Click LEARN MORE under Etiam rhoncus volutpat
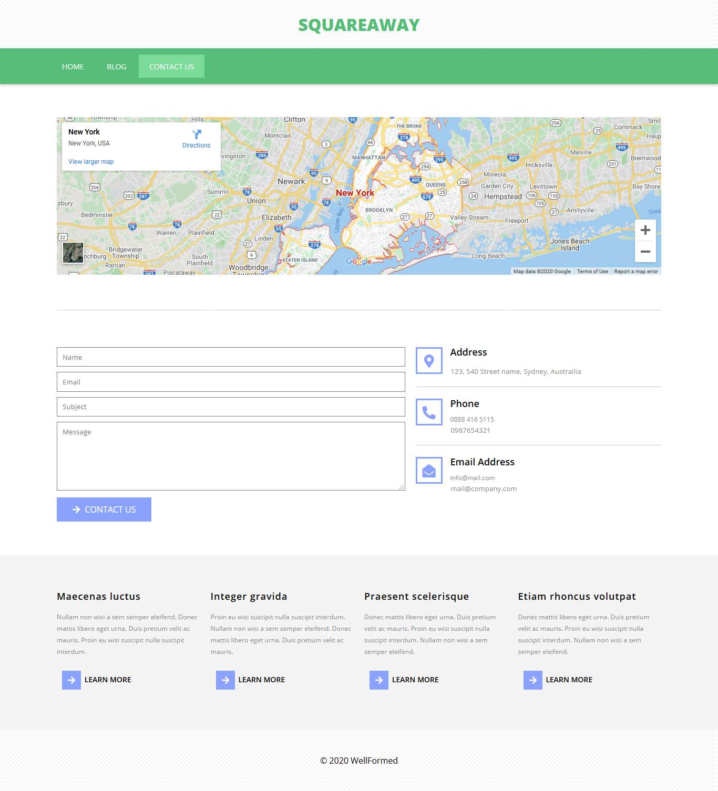This screenshot has width=718, height=791. [x=569, y=680]
